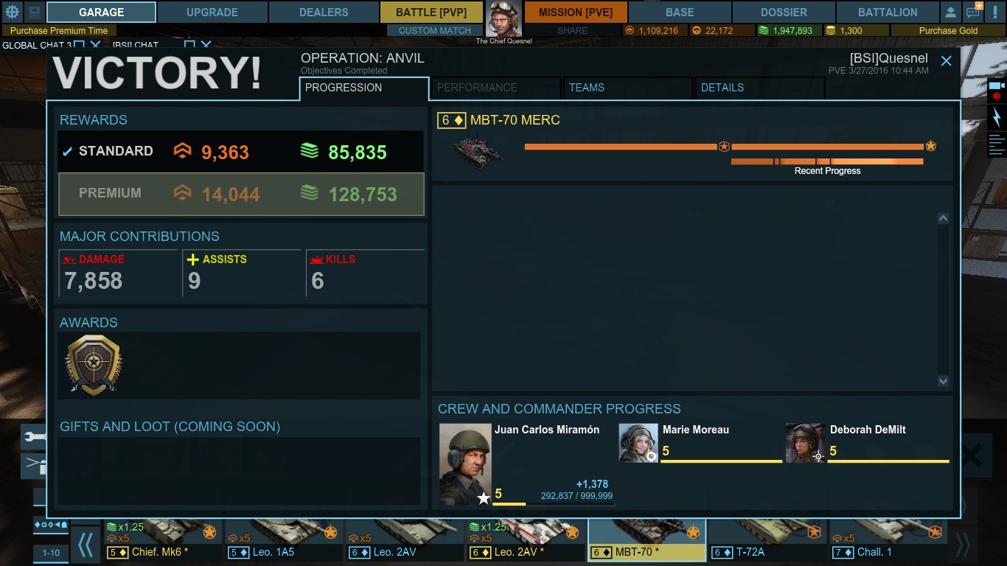
Task: Click the Purchase Gold button
Action: (x=948, y=31)
